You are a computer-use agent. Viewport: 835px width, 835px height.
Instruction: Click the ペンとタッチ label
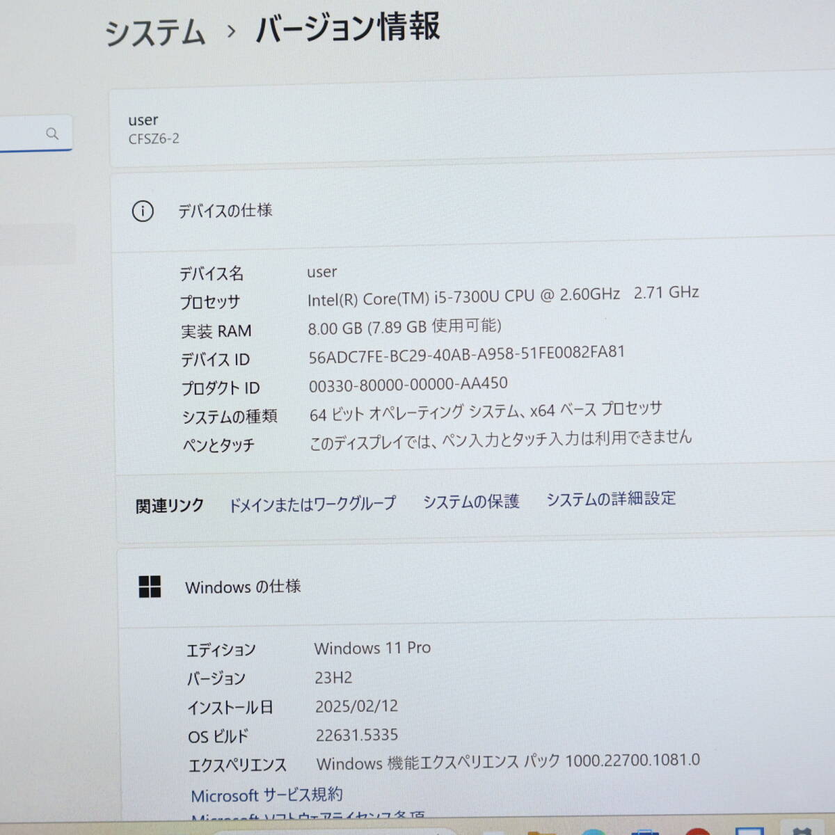218,445
